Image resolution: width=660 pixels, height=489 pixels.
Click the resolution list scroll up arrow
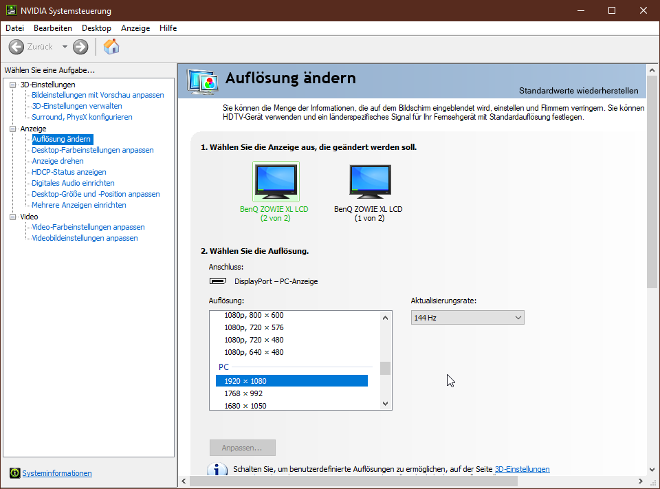385,318
